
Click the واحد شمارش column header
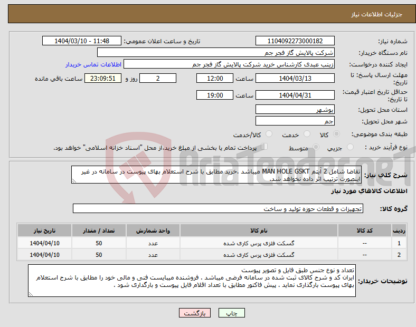[153, 230]
